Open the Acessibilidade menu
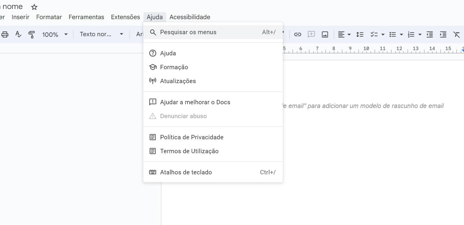Viewport: 464px width, 225px height. 190,17
